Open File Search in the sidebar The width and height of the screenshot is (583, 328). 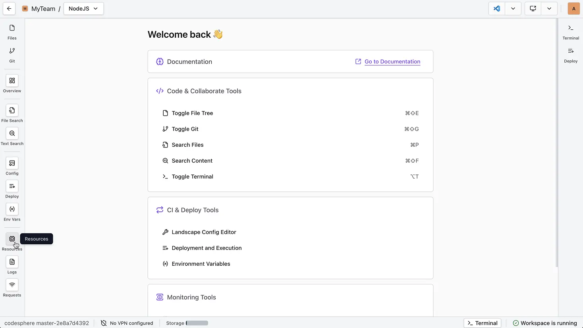(x=12, y=111)
